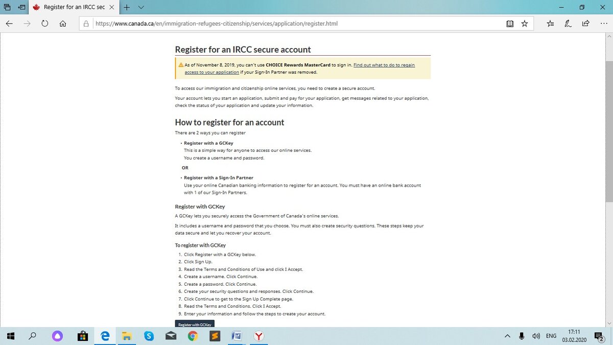Show tabs you've set aside
The width and height of the screenshot is (613, 345).
point(7,7)
